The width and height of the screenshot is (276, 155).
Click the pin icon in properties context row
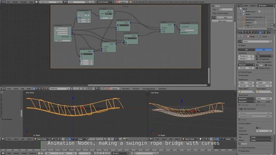(239, 37)
